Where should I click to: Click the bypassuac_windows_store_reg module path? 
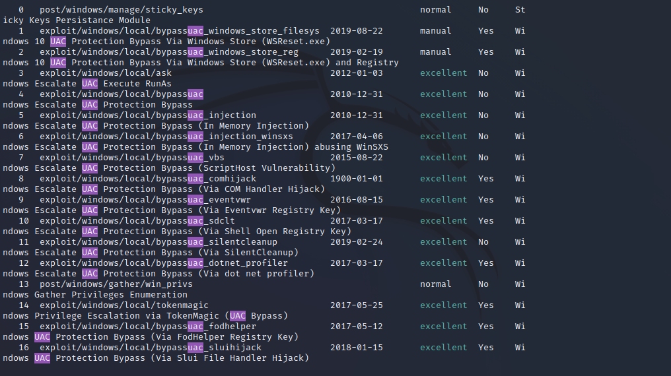(x=169, y=52)
